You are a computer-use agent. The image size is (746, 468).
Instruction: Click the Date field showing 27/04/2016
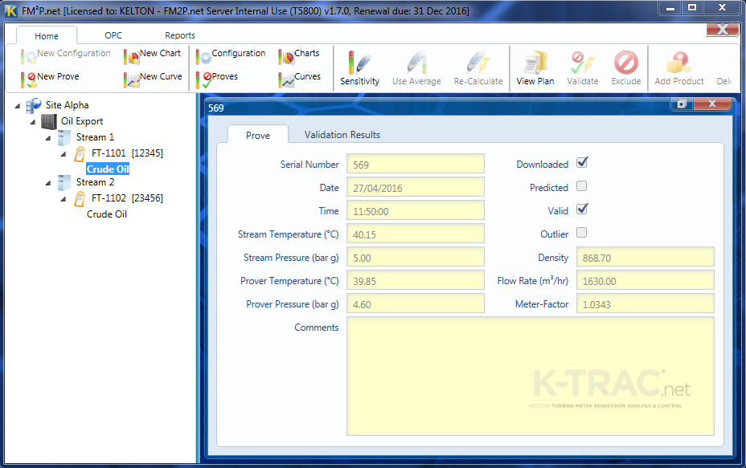pos(416,188)
